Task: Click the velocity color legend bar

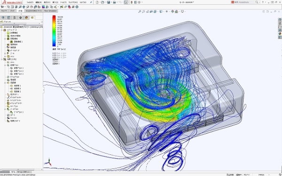Action: pyautogui.click(x=54, y=31)
